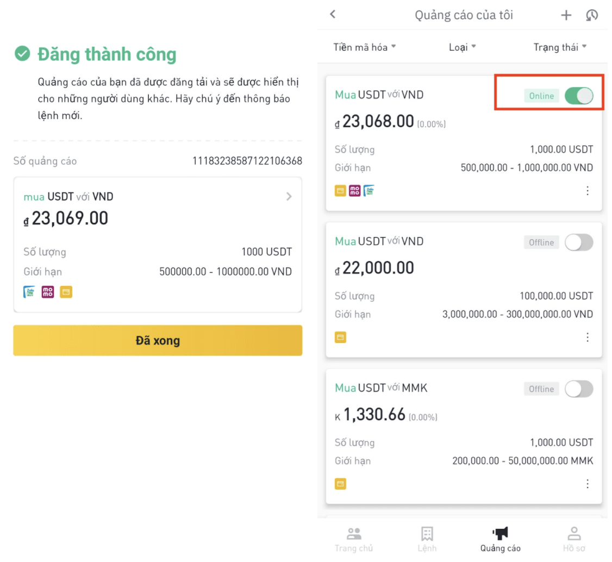Click the green success checkmark icon
Image resolution: width=612 pixels, height=562 pixels.
point(22,54)
